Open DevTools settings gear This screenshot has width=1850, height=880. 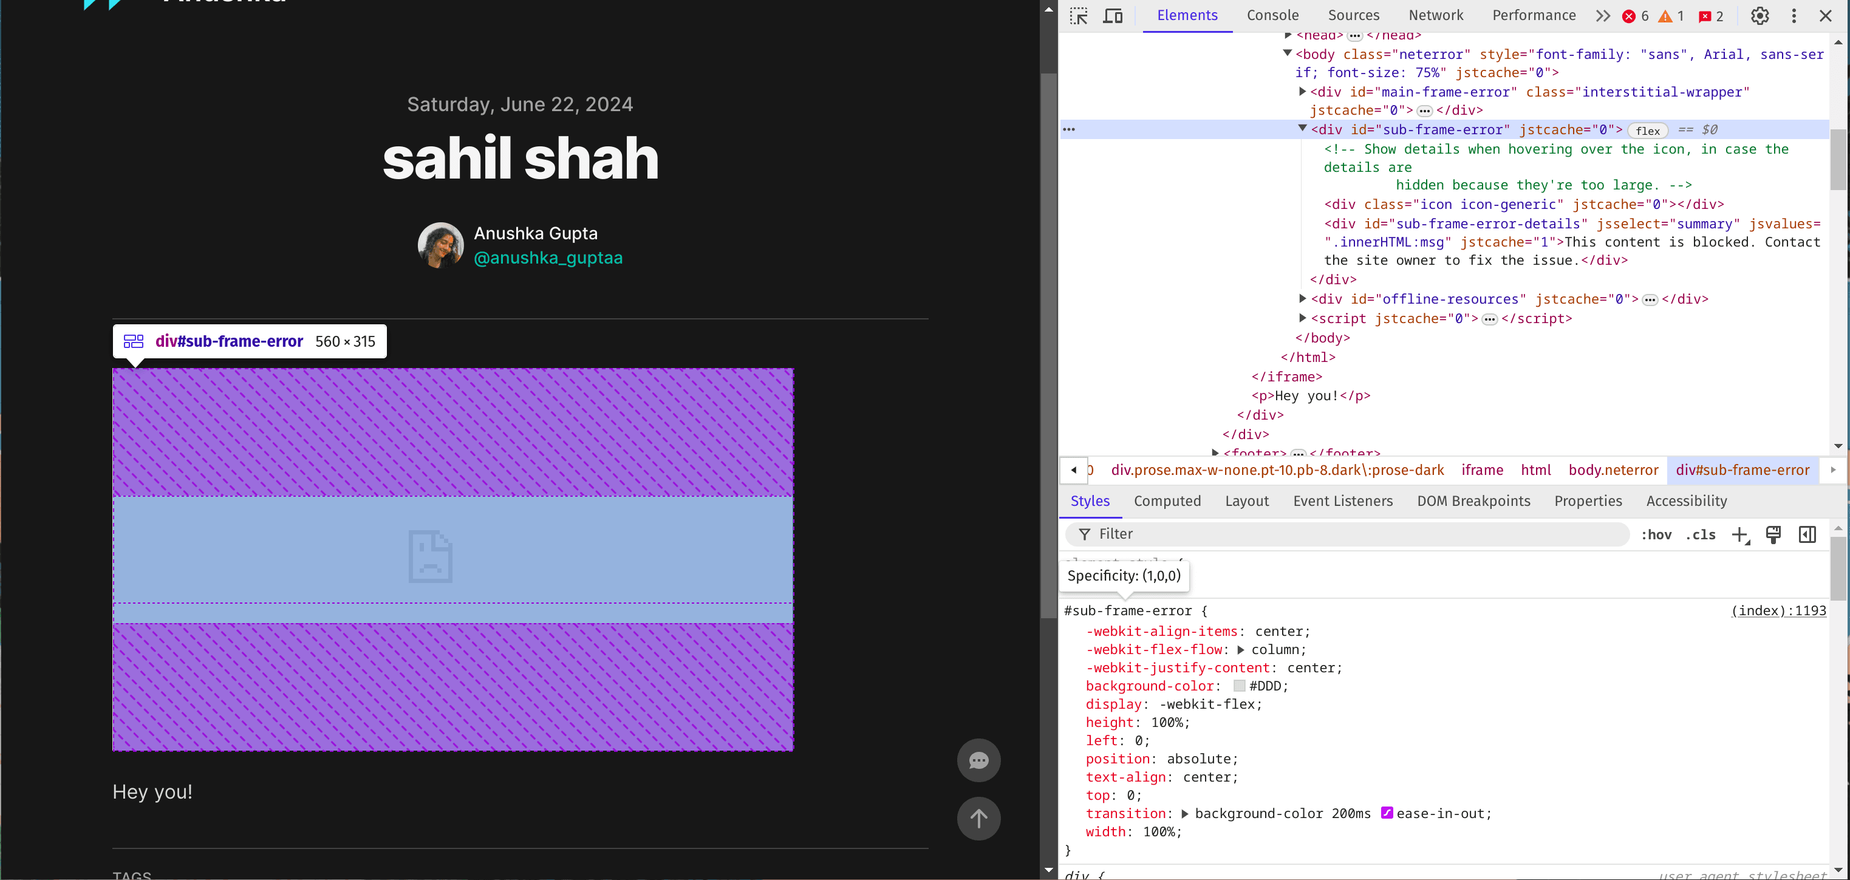coord(1760,16)
